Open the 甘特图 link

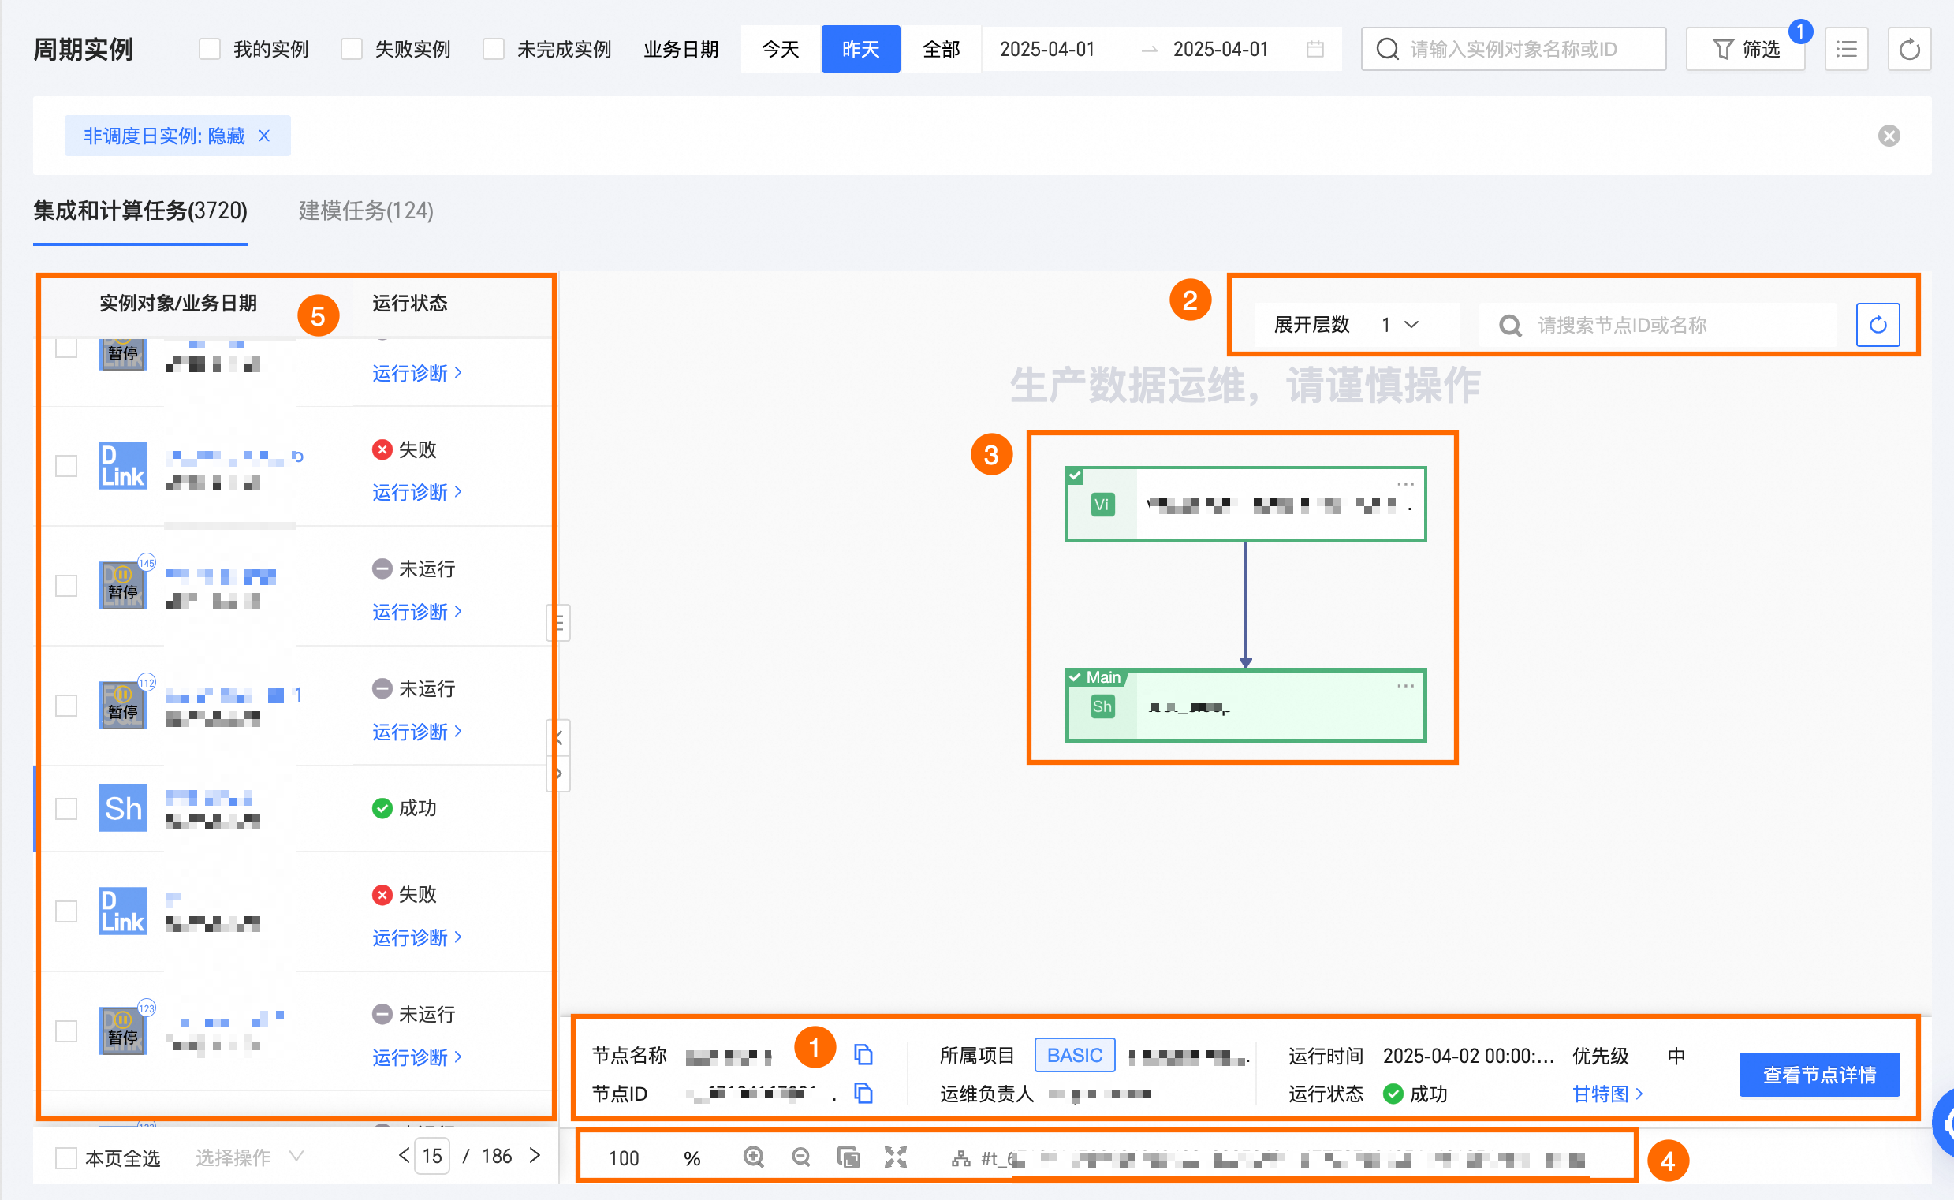click(1606, 1094)
